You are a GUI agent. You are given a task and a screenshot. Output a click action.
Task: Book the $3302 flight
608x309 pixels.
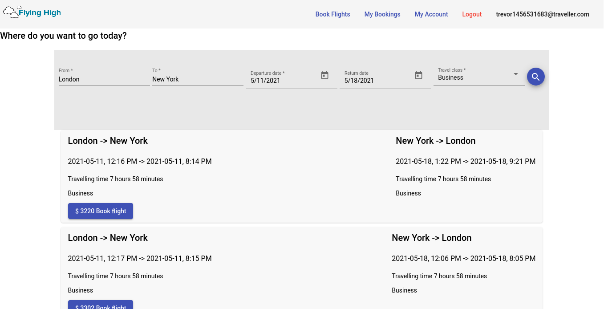101,305
